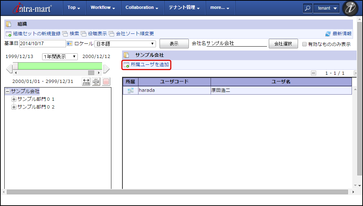Click the ユーザコード column header
Screen dimensions: 363x206
pos(174,82)
